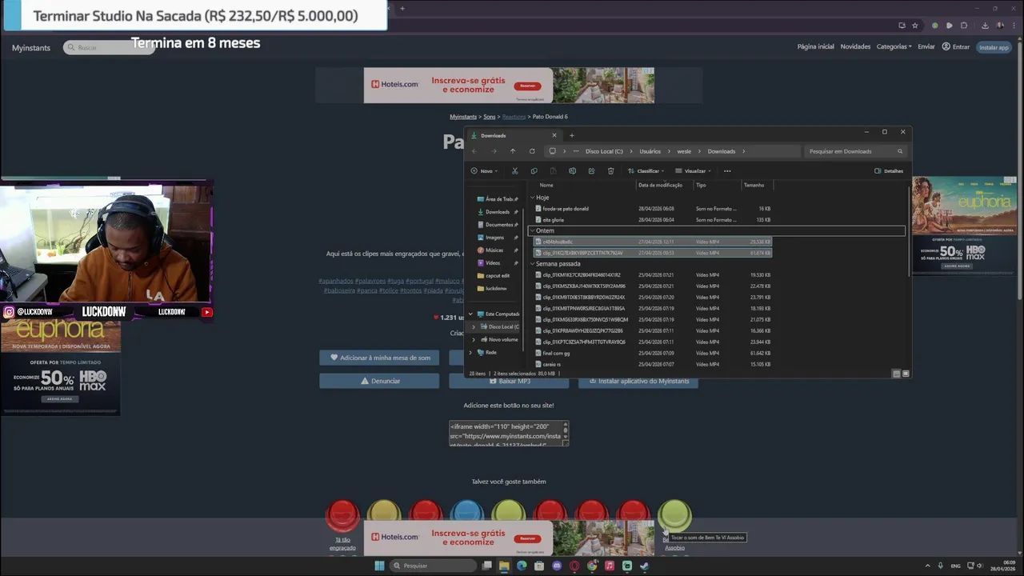1024x576 pixels.
Task: Collapse the Hoje group
Action: 533,197
